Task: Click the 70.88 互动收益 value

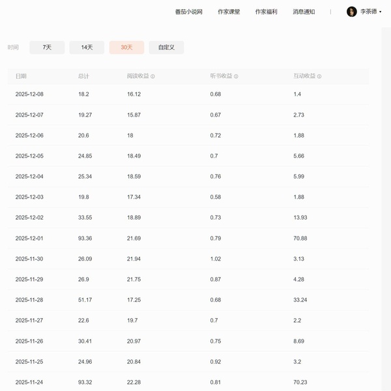Action: point(300,239)
